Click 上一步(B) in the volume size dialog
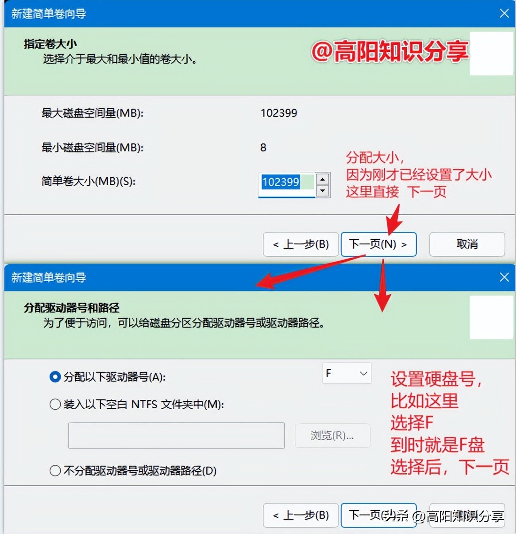The height and width of the screenshot is (534, 516). (x=300, y=244)
